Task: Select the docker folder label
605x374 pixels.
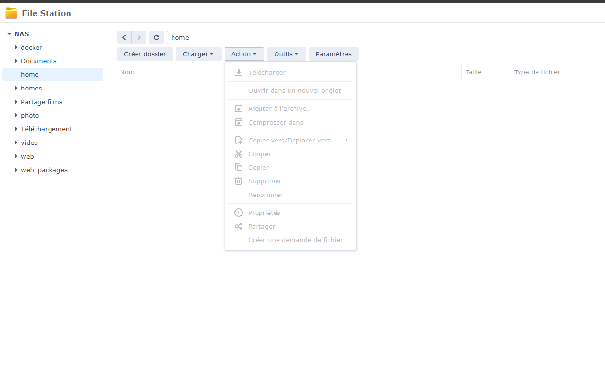Action: 32,47
